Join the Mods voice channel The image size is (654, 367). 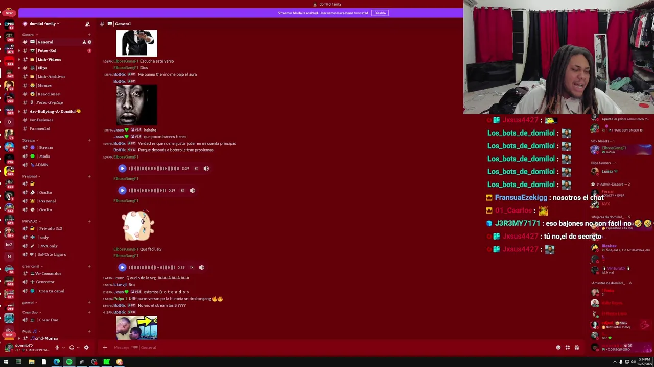(44, 156)
